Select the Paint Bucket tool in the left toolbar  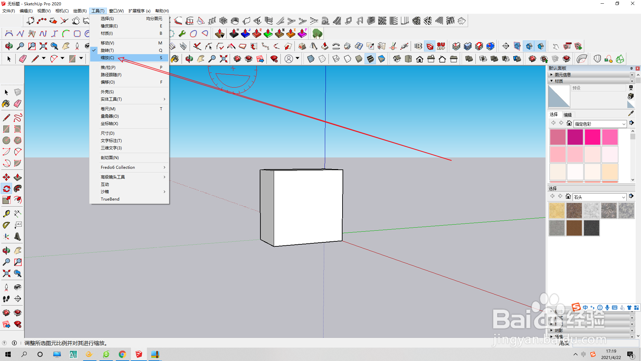[x=6, y=104]
